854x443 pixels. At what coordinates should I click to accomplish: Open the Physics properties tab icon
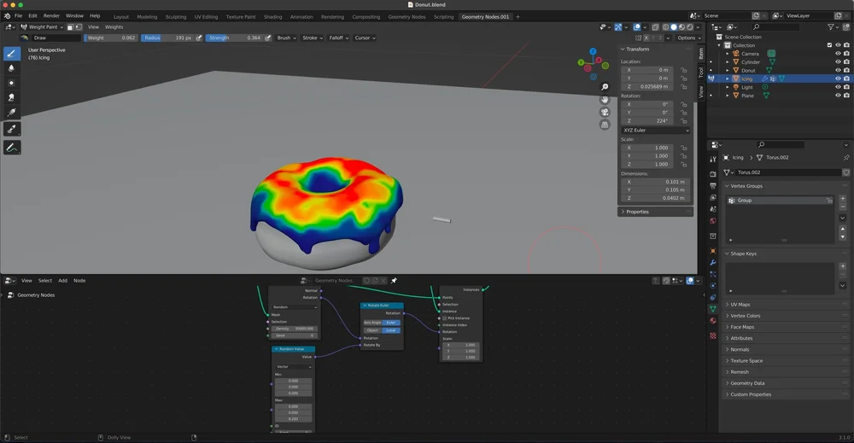(x=713, y=286)
